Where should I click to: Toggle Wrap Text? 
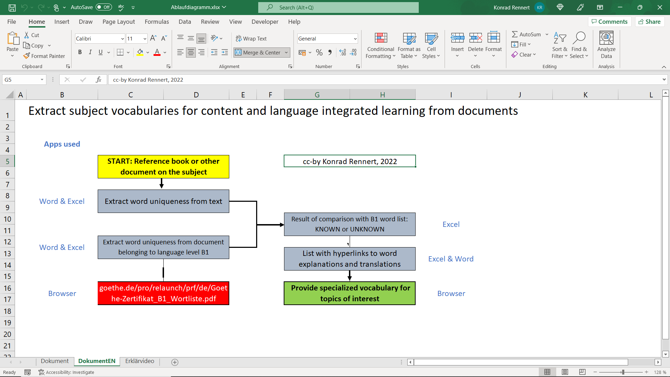click(x=251, y=38)
